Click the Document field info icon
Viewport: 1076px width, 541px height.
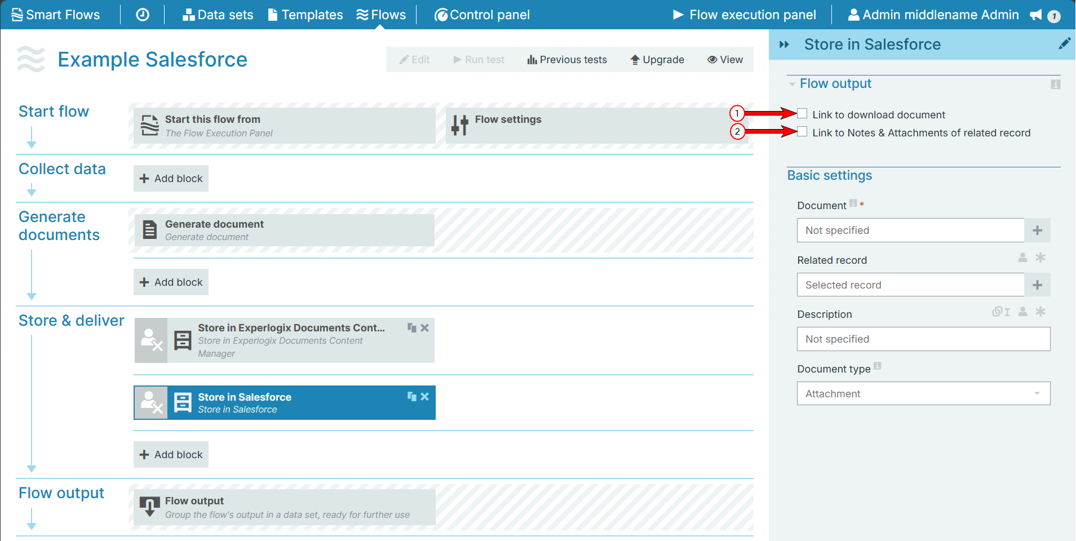point(853,203)
